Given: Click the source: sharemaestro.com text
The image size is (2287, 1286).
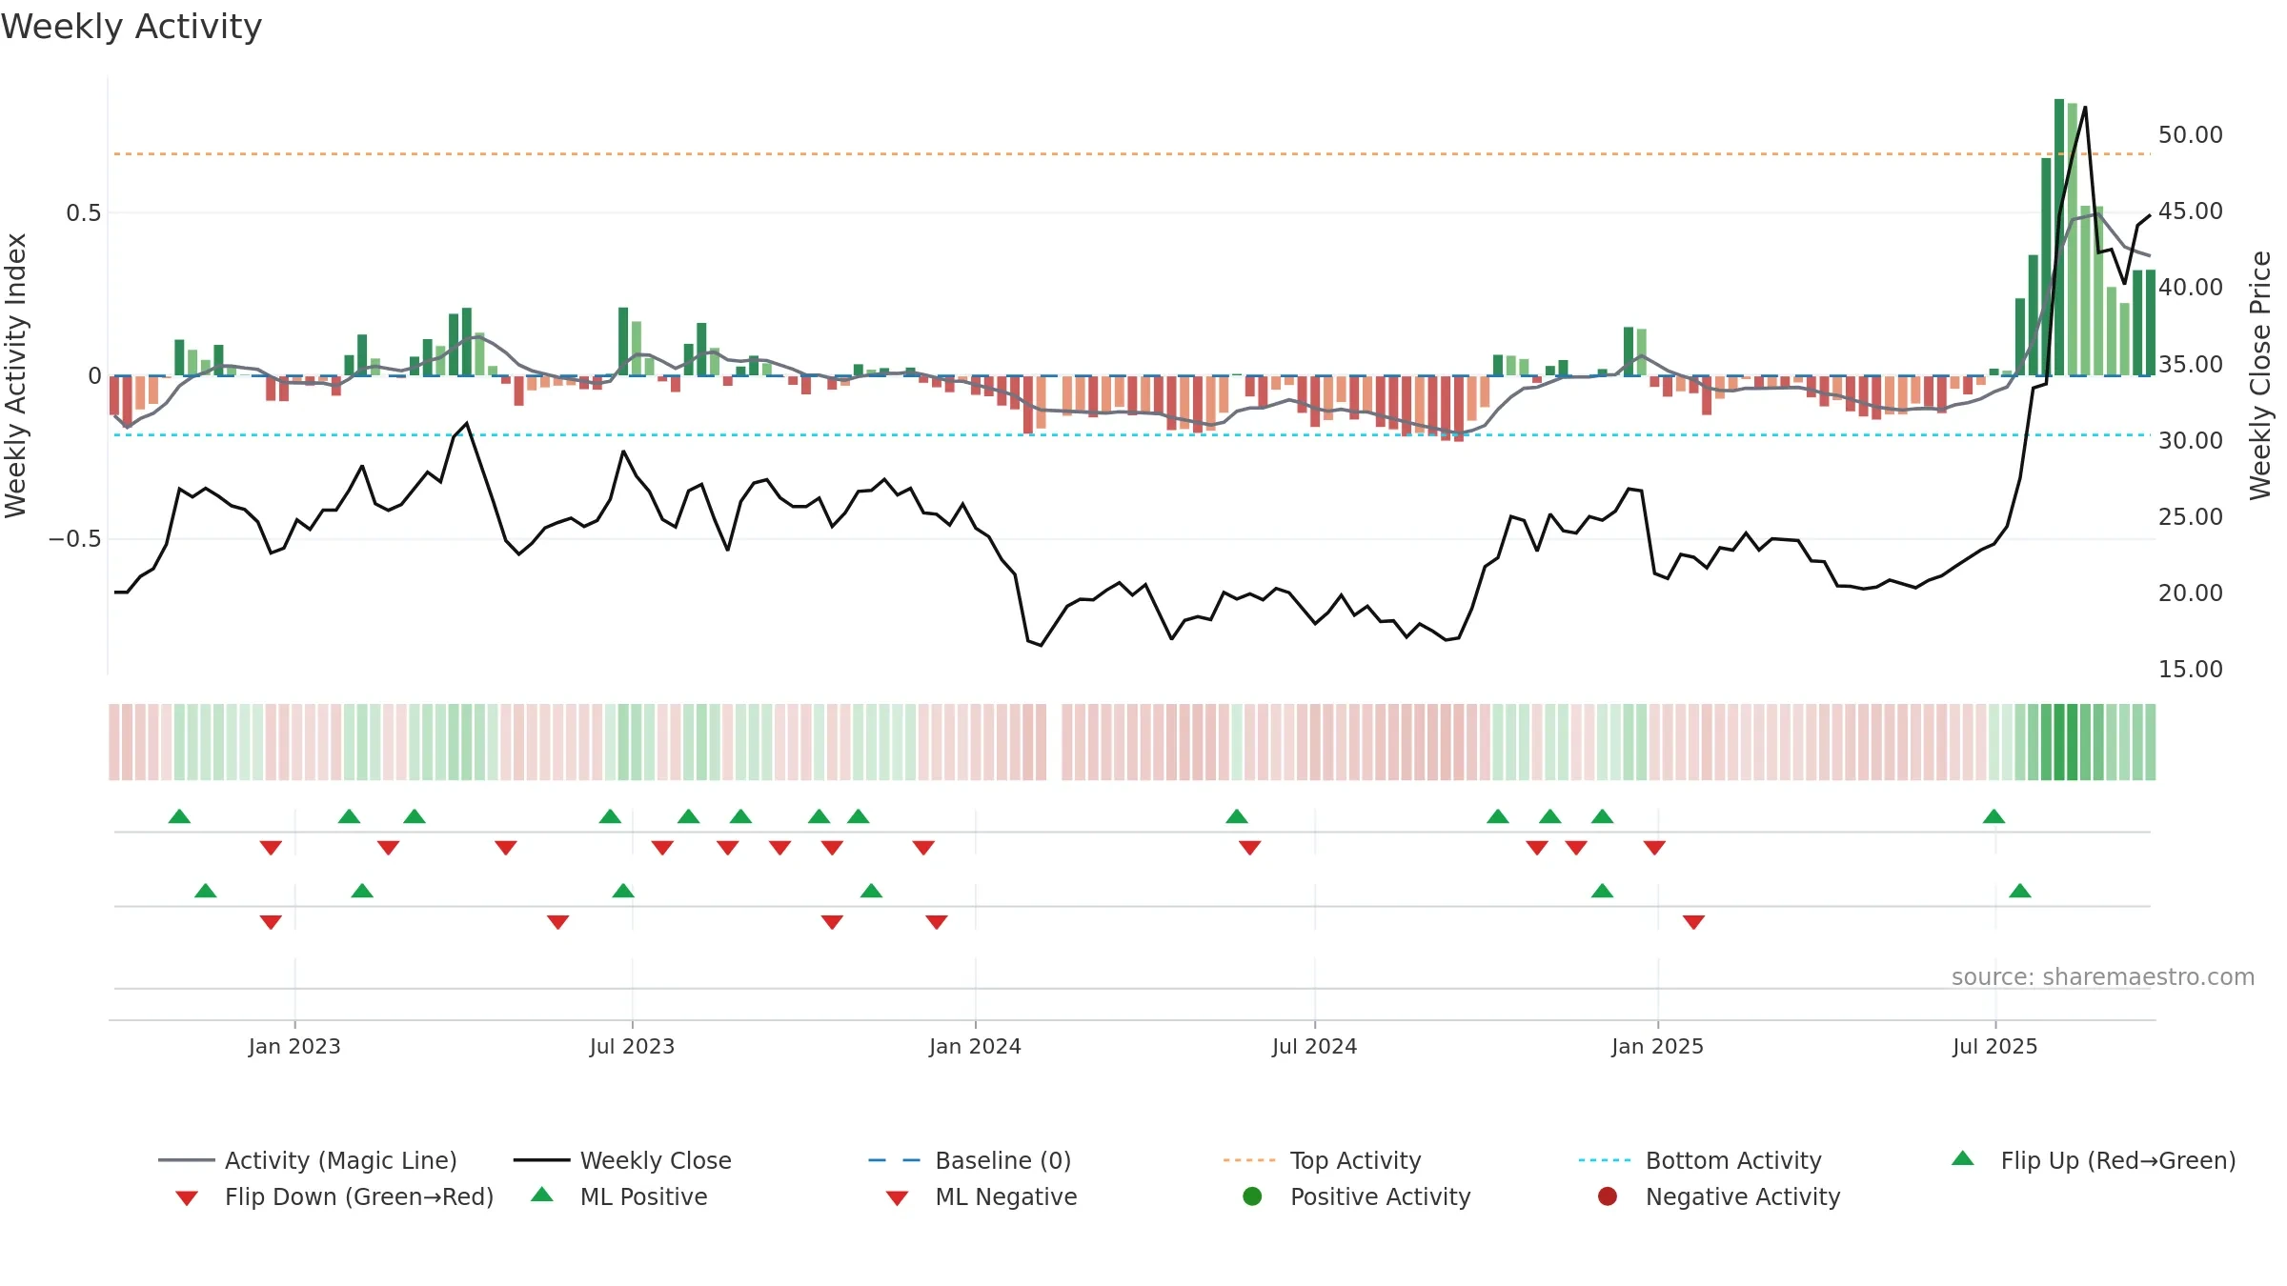Looking at the screenshot, I should pos(2102,976).
